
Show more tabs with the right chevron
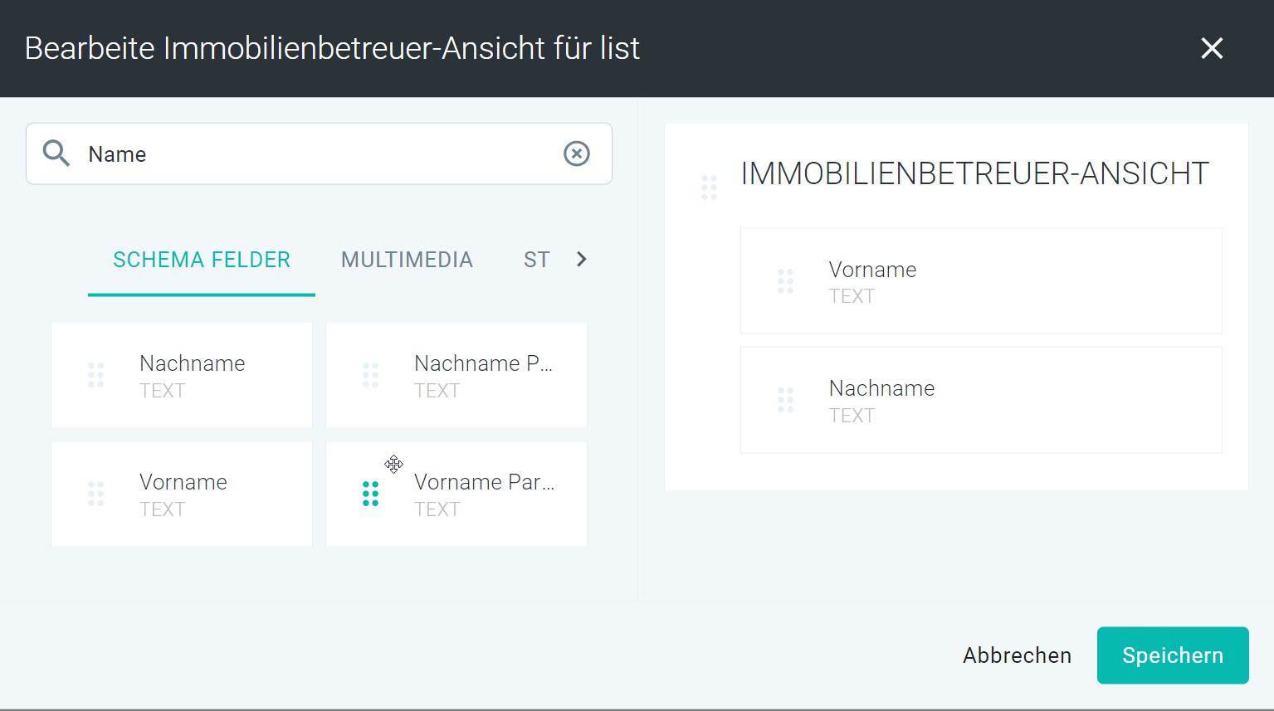click(x=582, y=260)
